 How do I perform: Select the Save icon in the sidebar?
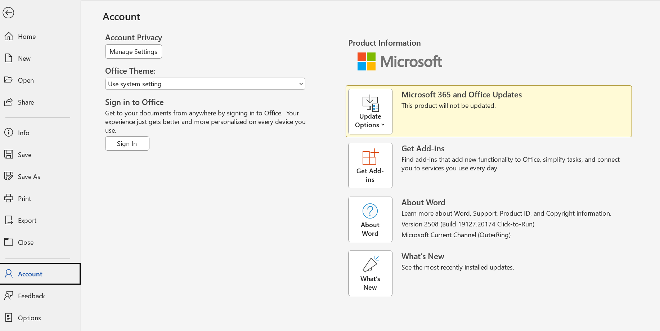[9, 154]
